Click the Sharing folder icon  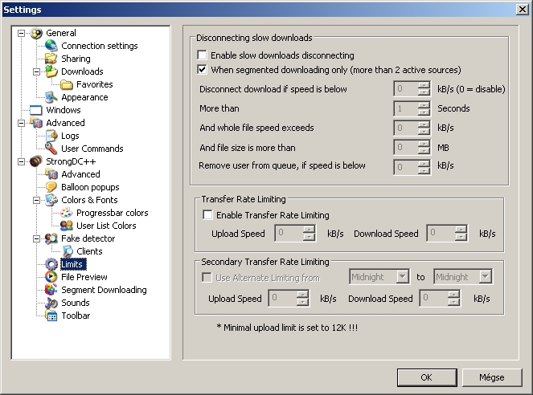51,59
